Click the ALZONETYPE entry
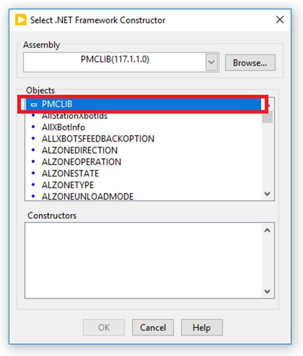This screenshot has height=356, width=303. tap(68, 185)
